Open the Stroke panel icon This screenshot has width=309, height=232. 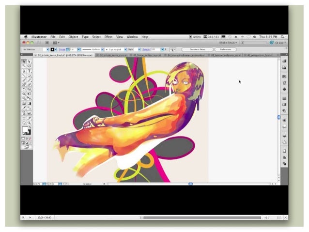tap(284, 98)
